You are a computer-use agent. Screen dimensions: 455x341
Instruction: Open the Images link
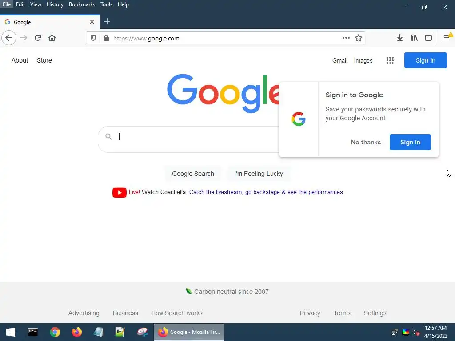pos(363,60)
